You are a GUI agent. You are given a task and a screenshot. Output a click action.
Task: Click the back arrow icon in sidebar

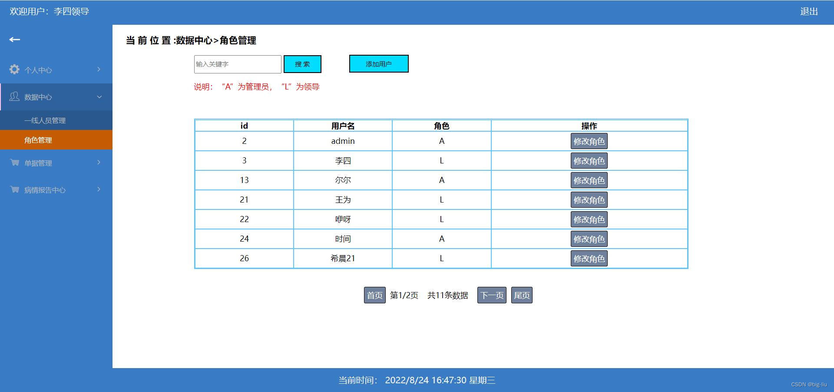[x=15, y=40]
